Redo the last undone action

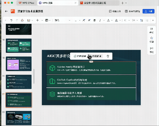click(x=17, y=20)
